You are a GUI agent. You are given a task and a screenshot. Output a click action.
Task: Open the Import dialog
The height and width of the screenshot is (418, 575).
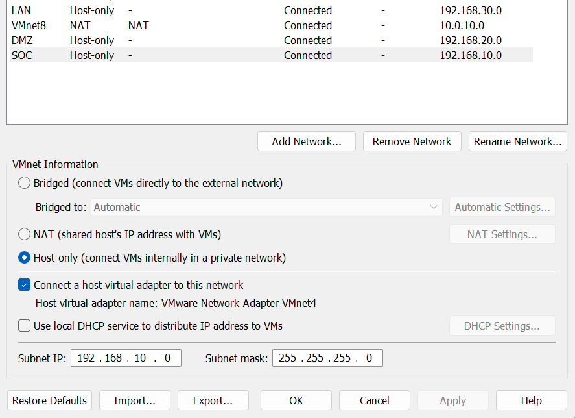click(135, 400)
